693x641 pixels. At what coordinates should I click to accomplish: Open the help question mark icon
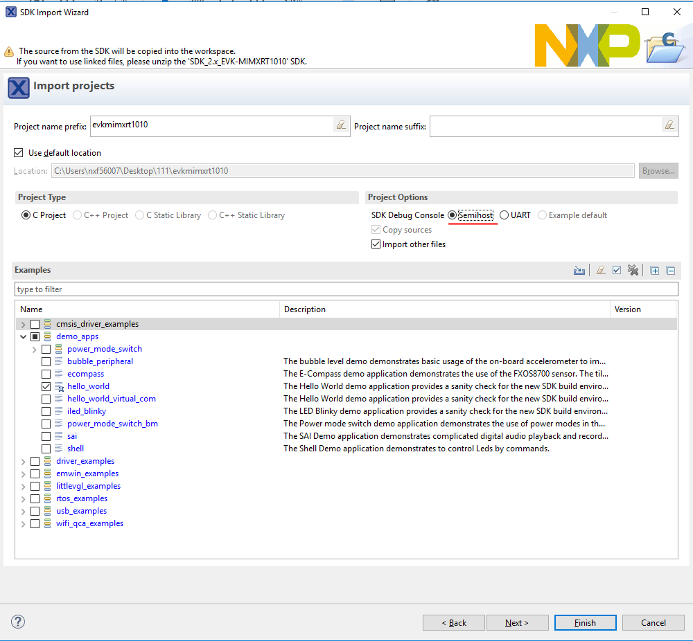tap(19, 622)
